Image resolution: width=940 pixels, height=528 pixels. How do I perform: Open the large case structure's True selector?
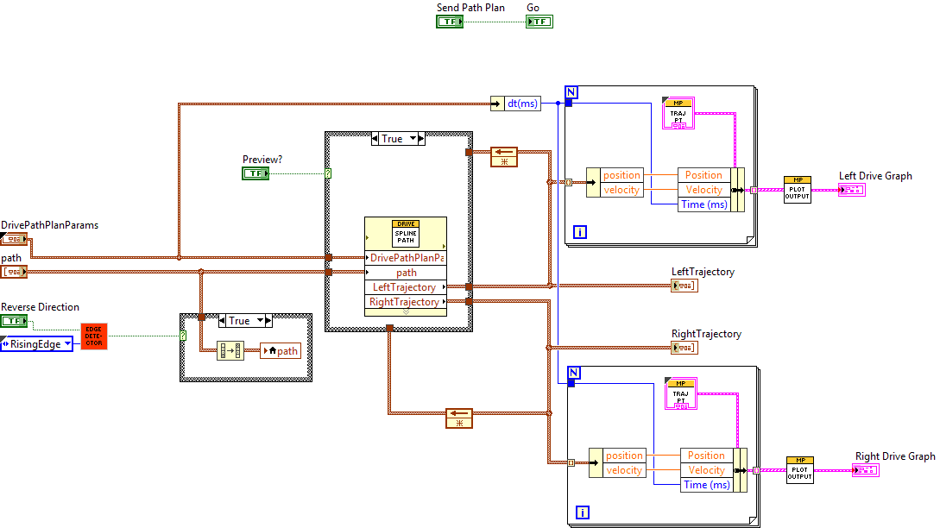[x=413, y=138]
